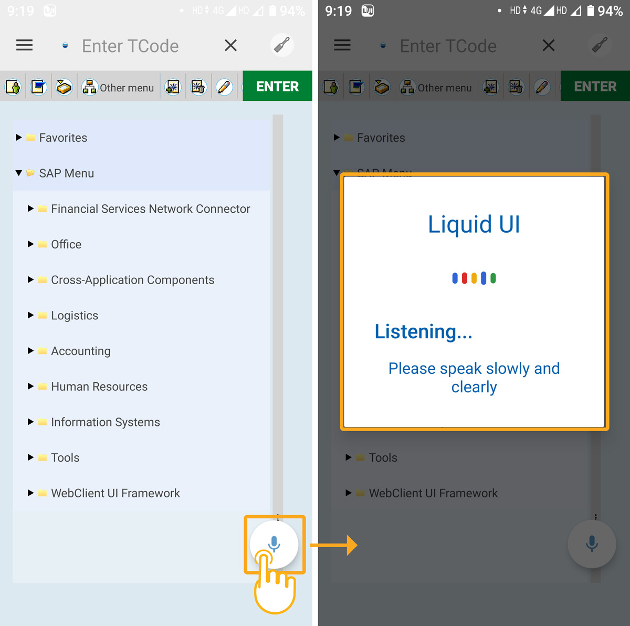Tap the Enter TCode field on left screen
Viewport: 630px width, 626px height.
click(x=130, y=46)
